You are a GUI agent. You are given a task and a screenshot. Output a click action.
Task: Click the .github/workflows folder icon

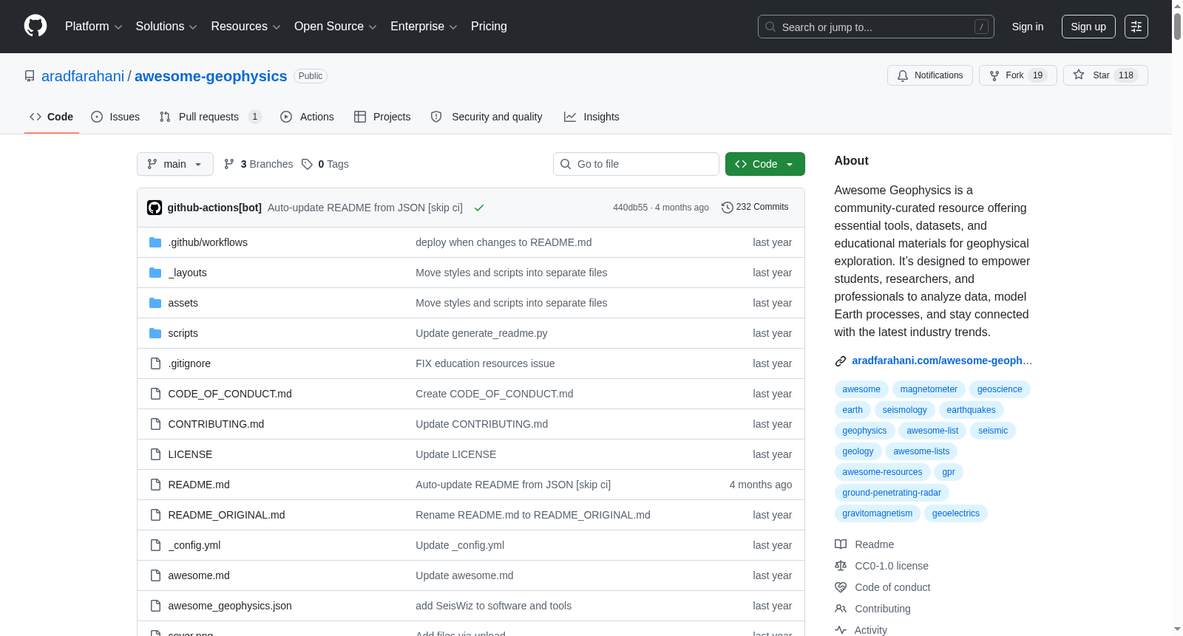coord(155,242)
